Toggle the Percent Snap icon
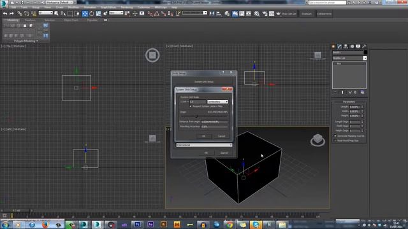This screenshot has width=408, height=229. 163,13
